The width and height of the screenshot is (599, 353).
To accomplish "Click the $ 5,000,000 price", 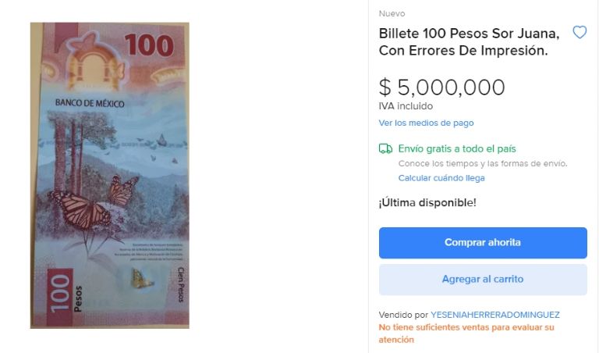I will [442, 87].
